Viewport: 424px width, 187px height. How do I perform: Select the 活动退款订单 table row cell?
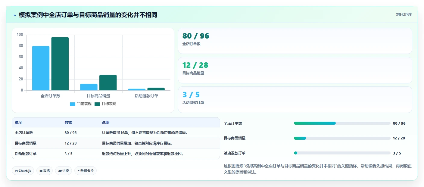[26, 154]
